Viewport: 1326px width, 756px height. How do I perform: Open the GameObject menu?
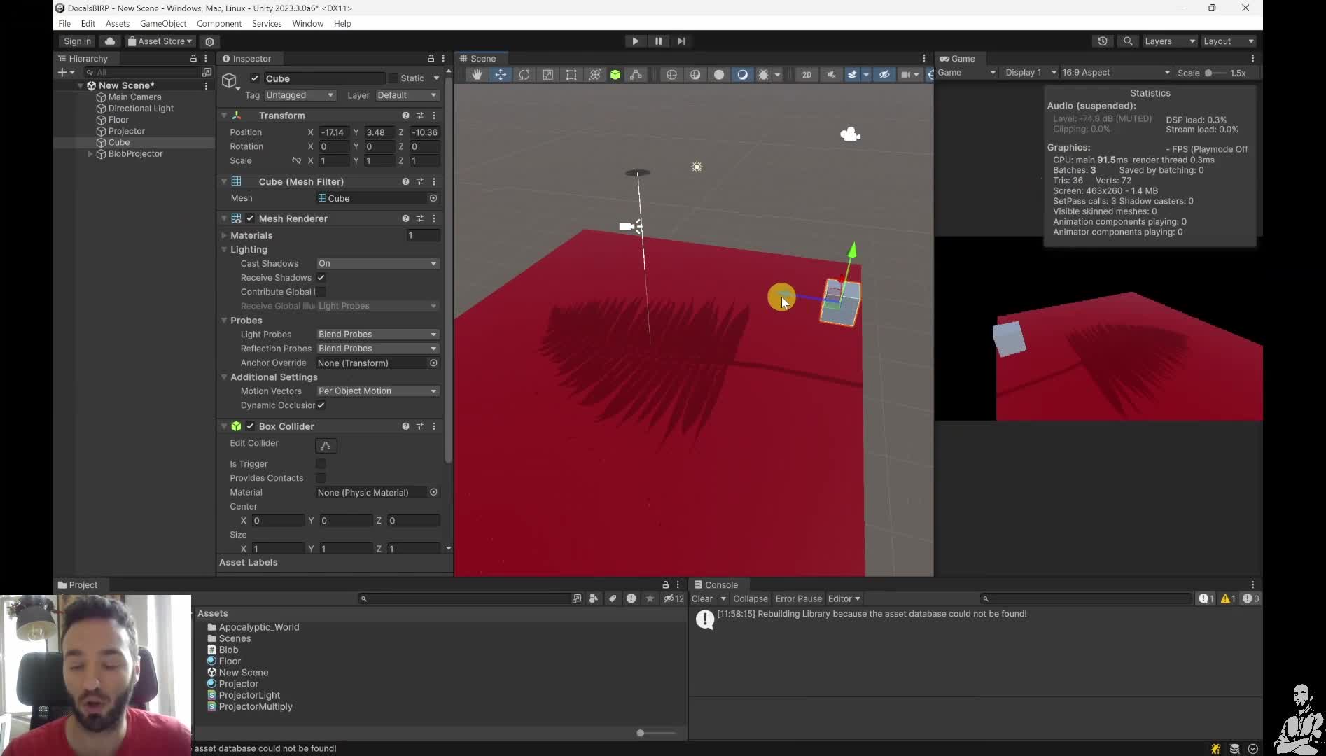163,23
